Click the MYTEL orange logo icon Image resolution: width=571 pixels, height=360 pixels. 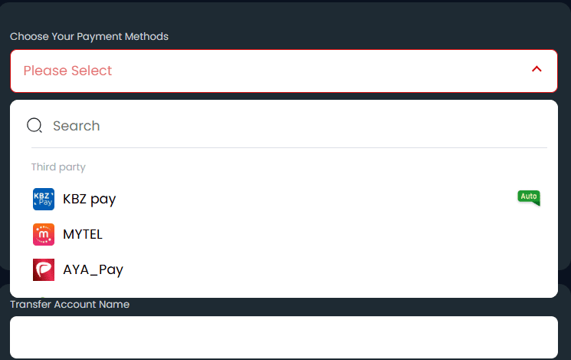click(x=44, y=235)
